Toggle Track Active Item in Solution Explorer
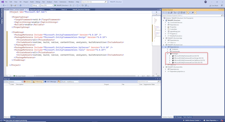Screen dimensions: 225x122 (188, 13)
